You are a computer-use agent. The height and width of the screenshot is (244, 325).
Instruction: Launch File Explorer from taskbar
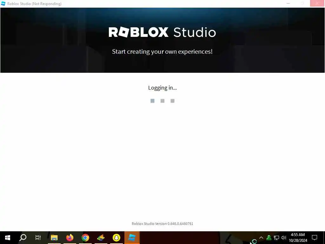click(54, 238)
